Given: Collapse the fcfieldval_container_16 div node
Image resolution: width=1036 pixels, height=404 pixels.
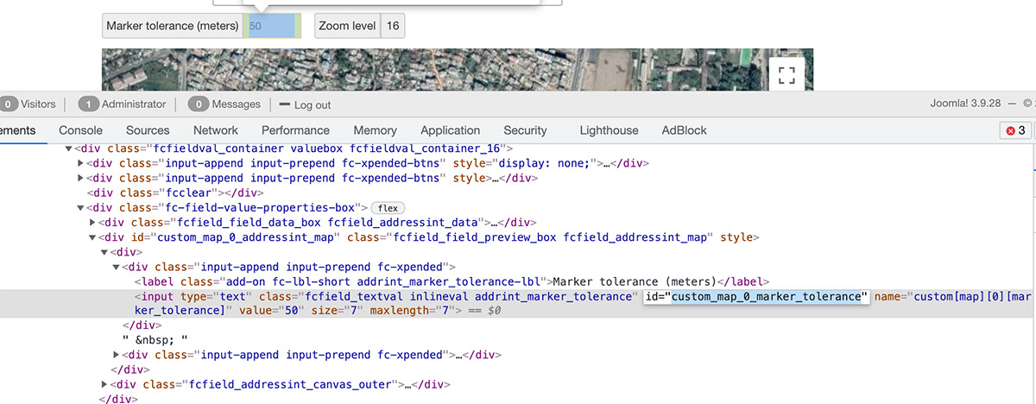Looking at the screenshot, I should 71,148.
